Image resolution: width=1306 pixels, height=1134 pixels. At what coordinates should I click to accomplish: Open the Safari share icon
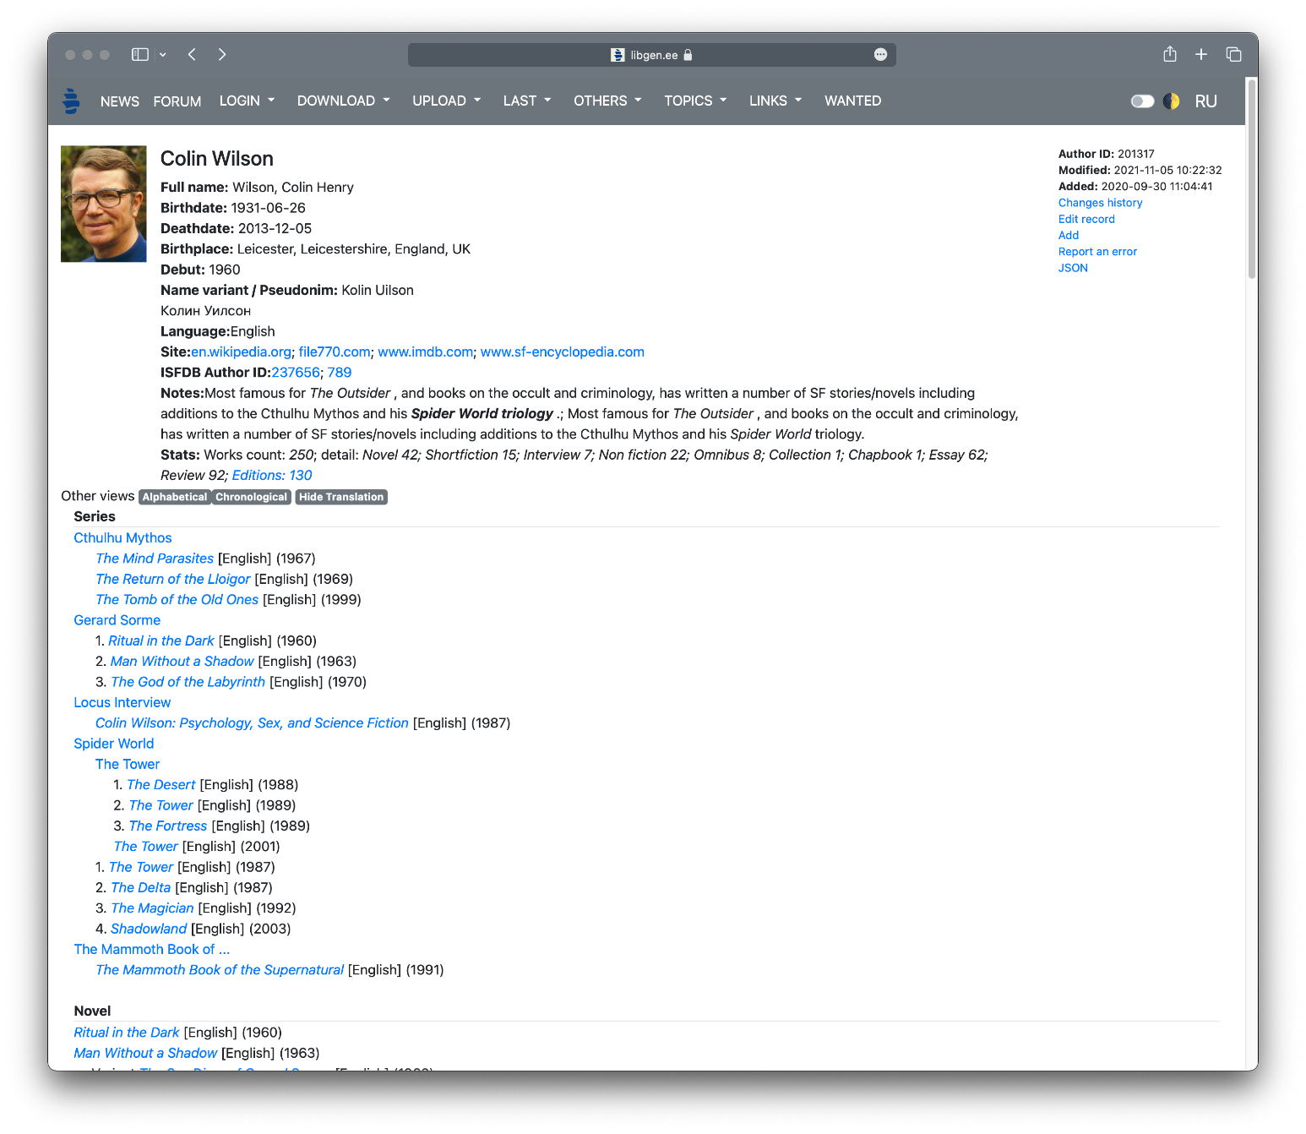(x=1169, y=54)
